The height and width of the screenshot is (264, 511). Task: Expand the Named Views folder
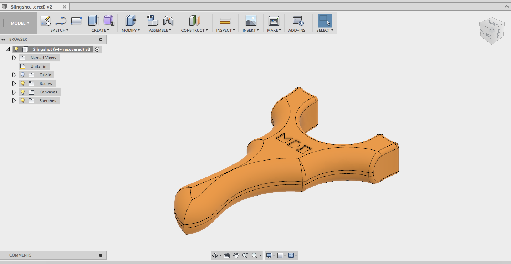[x=14, y=57]
